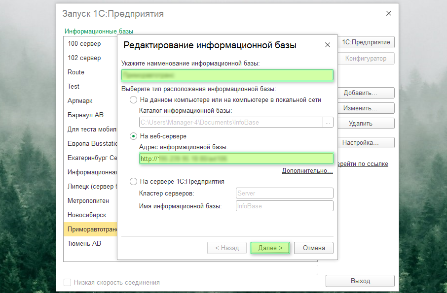Select 'Route' in the base list

click(90, 72)
